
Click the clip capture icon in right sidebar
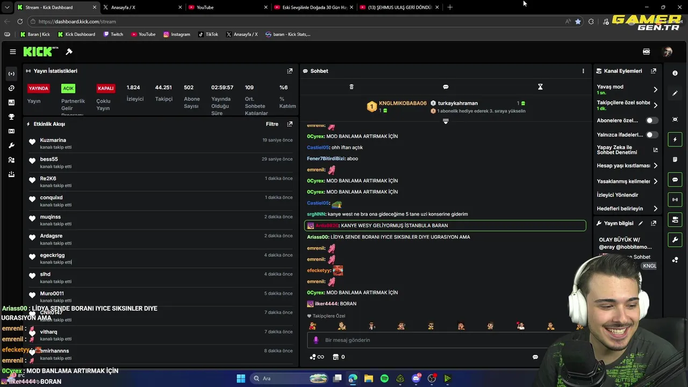(675, 119)
